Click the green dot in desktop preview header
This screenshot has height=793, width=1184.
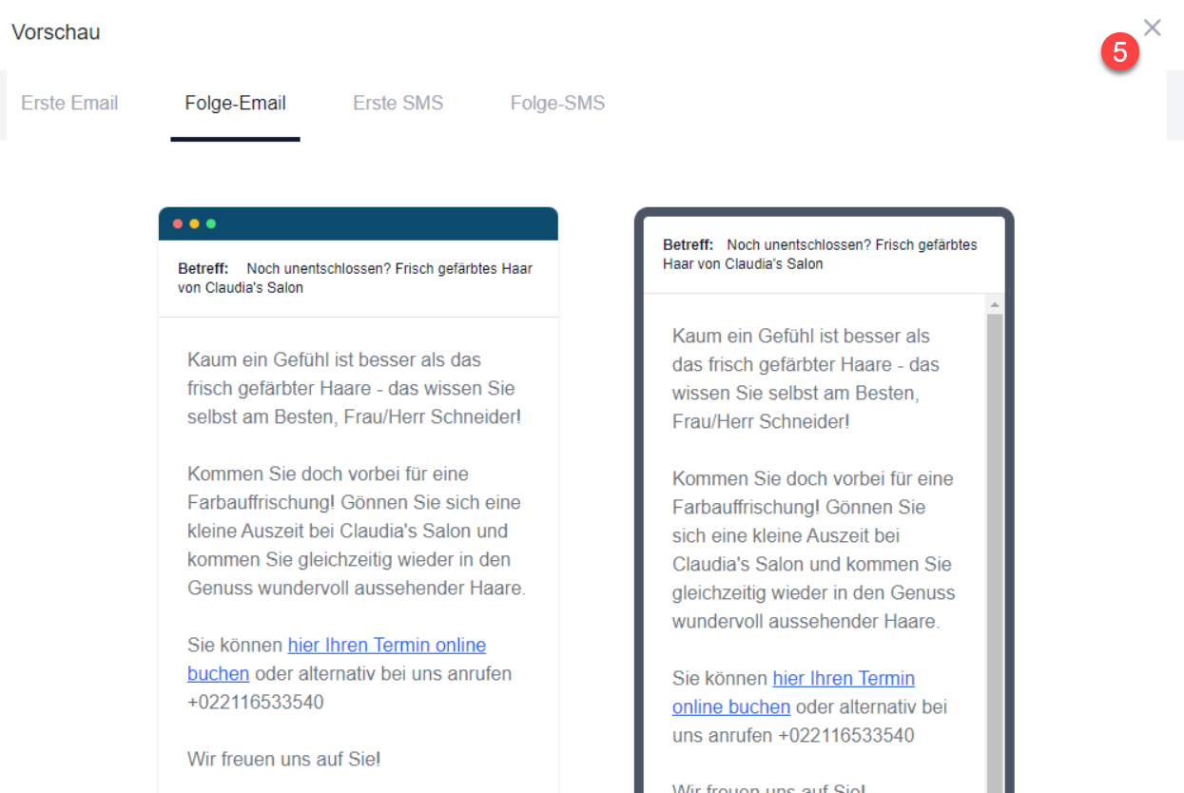point(211,223)
